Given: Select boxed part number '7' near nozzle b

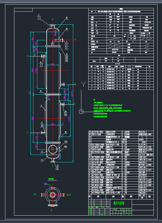Looking at the screenshot, I should point(41,65).
